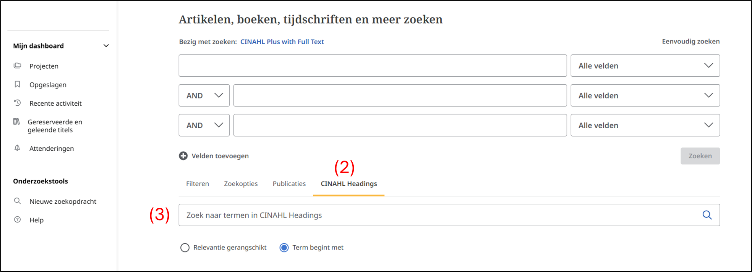The width and height of the screenshot is (752, 272).
Task: Open the CINAHL Plus with Full Text link
Action: 282,42
